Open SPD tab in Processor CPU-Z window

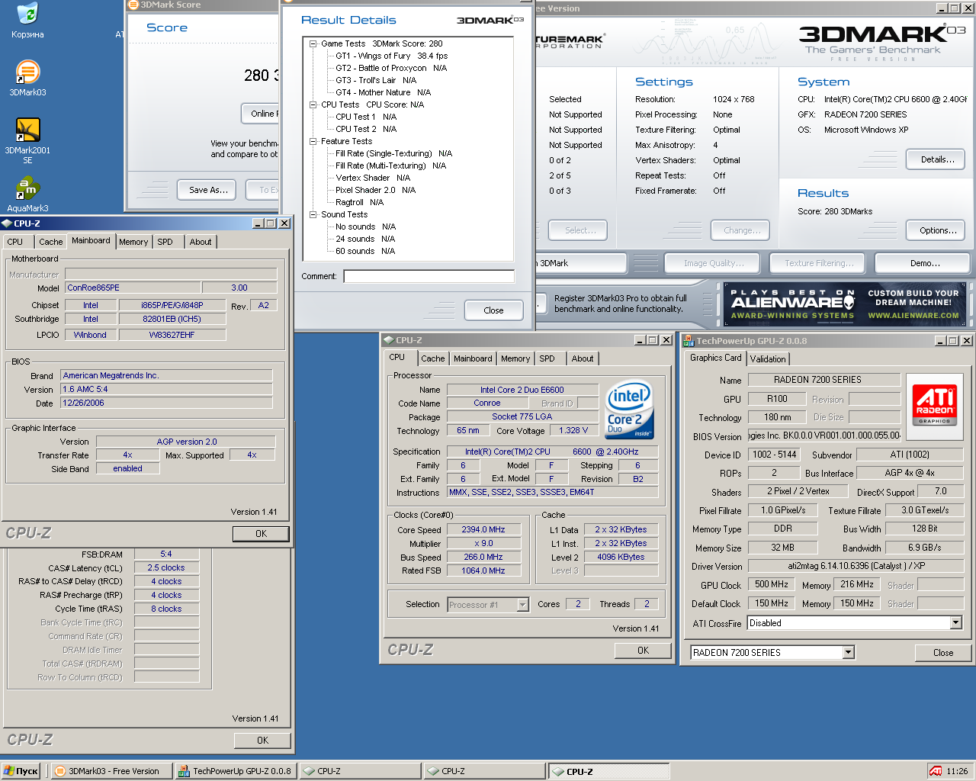(547, 358)
